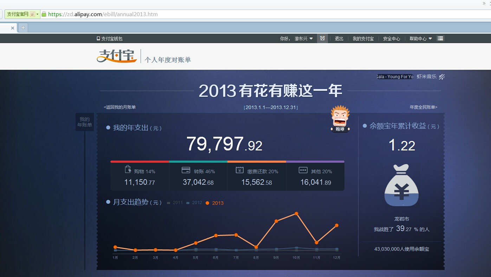
Task: Click the yen money bag icon
Action: point(401,185)
